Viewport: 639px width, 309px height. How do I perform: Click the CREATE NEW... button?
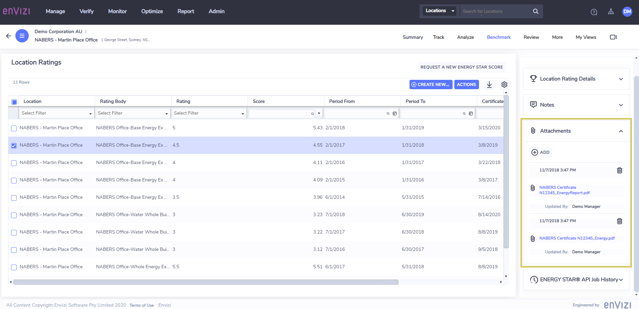pos(431,85)
